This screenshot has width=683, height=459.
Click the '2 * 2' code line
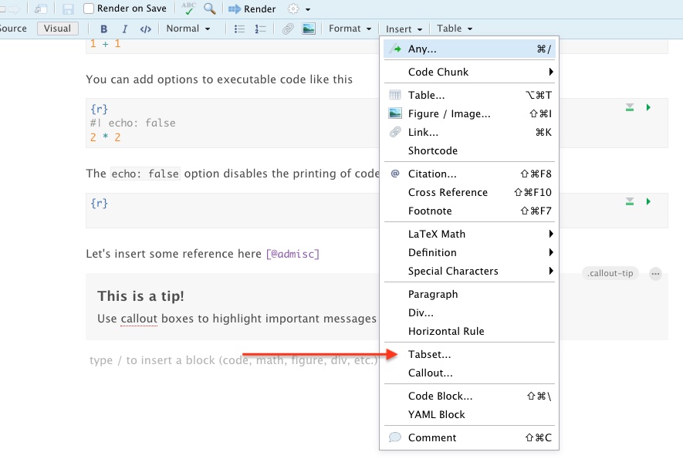click(105, 137)
